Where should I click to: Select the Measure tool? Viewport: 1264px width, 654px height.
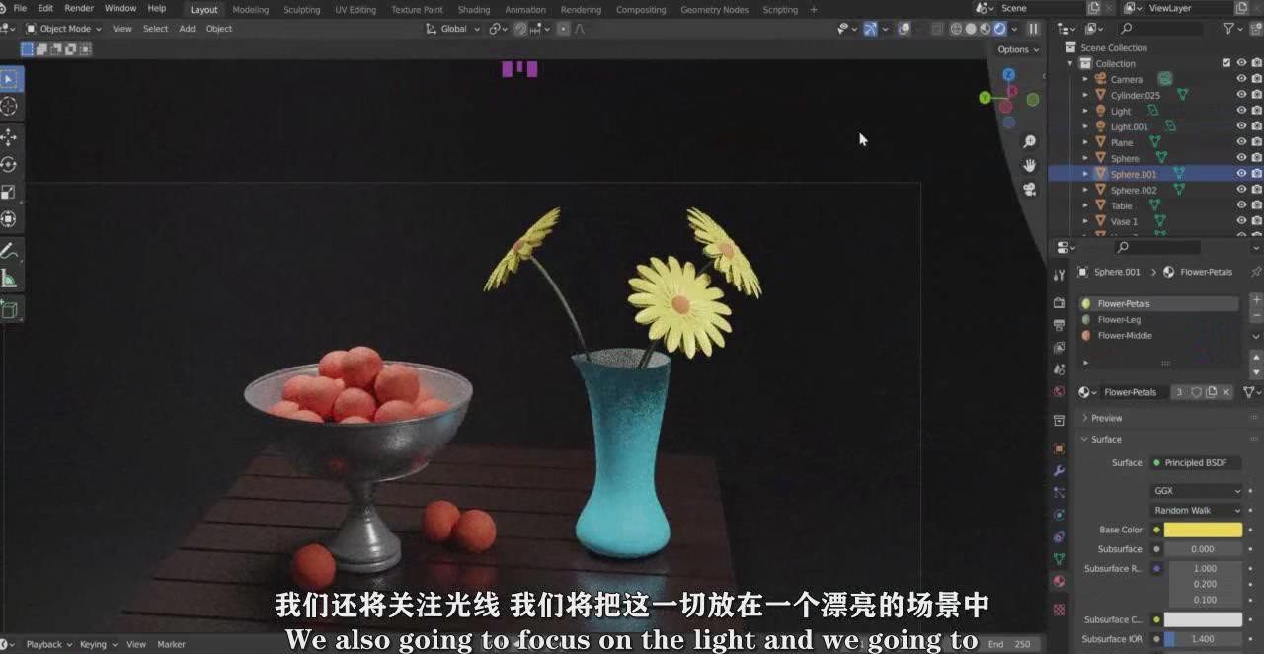pos(9,279)
